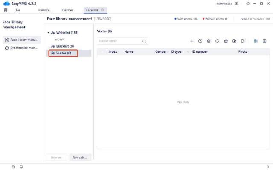
Task: Collapse the Whitelist tree node
Action: pos(48,33)
